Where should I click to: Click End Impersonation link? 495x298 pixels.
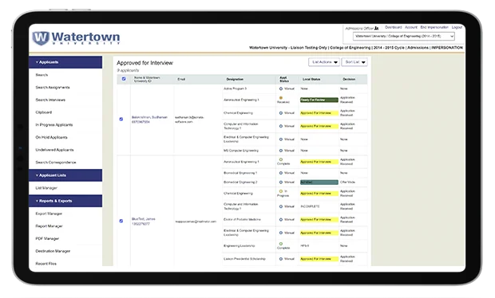click(x=434, y=27)
